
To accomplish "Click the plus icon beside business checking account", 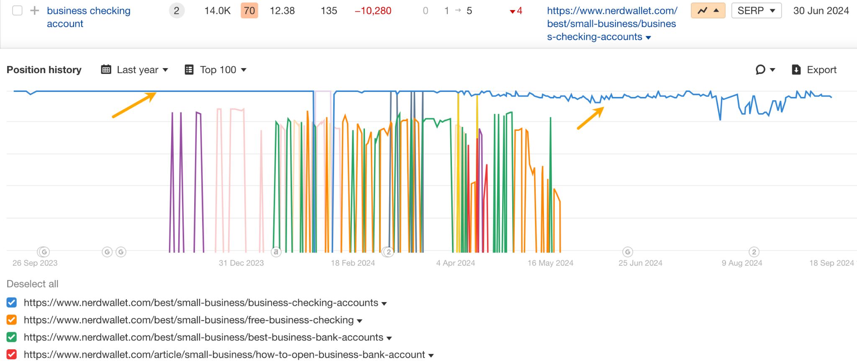I will (35, 10).
